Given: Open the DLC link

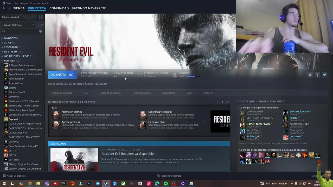Looking at the screenshot, I should tap(86, 93).
